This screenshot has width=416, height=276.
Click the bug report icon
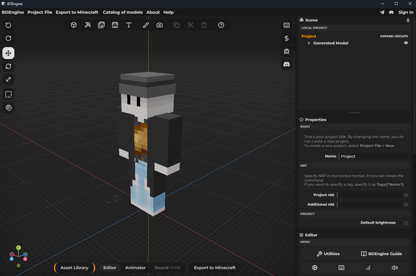click(x=287, y=51)
